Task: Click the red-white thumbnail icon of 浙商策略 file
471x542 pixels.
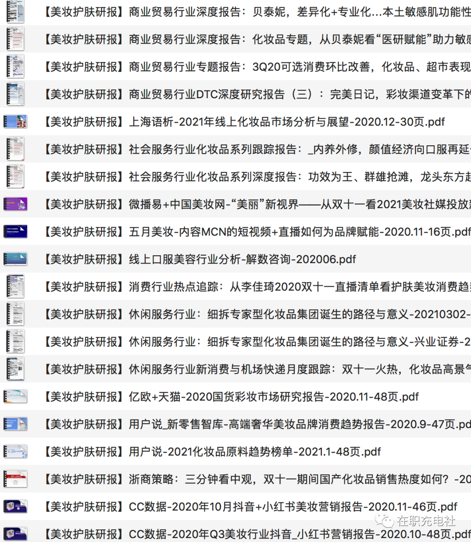Action: [x=15, y=479]
